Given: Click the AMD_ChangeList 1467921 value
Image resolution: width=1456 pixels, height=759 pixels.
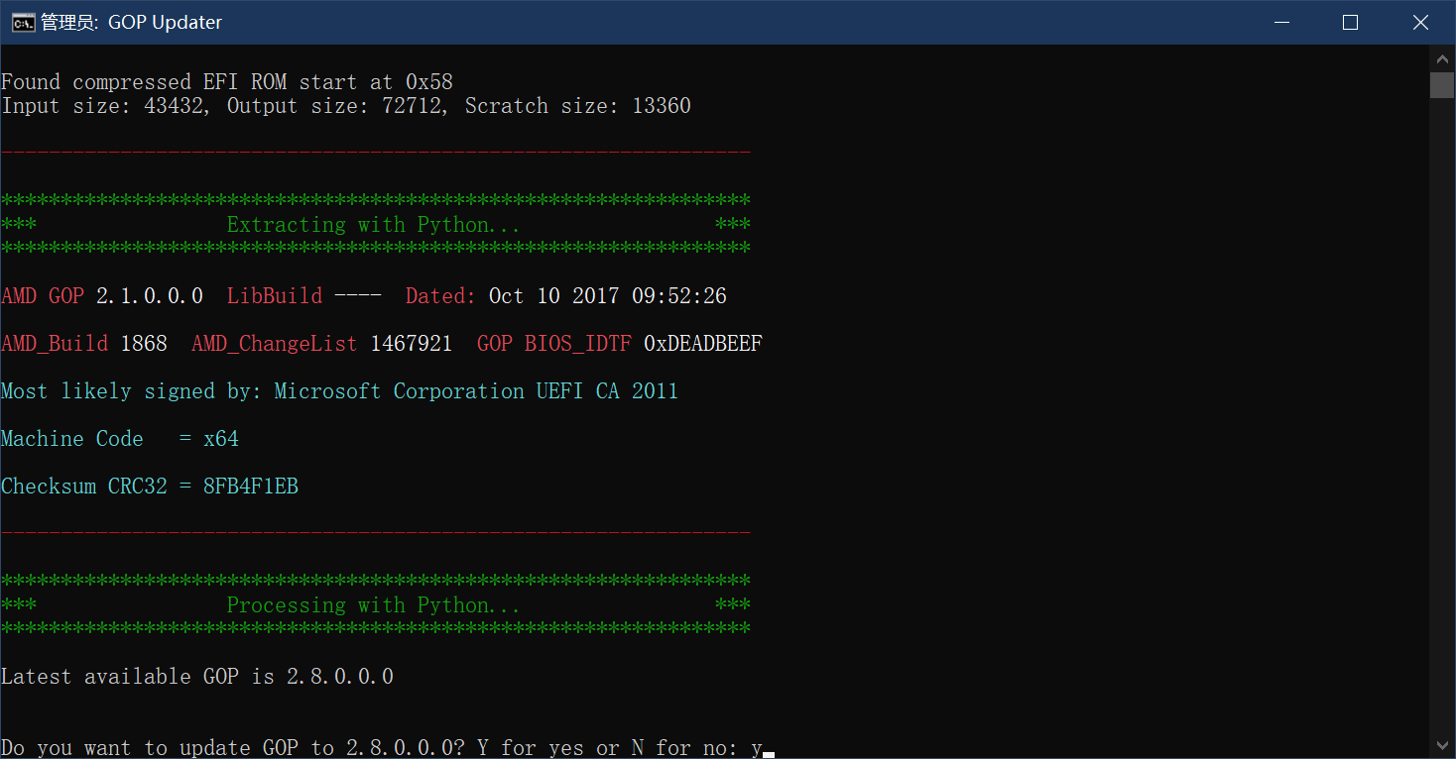Looking at the screenshot, I should tap(411, 344).
